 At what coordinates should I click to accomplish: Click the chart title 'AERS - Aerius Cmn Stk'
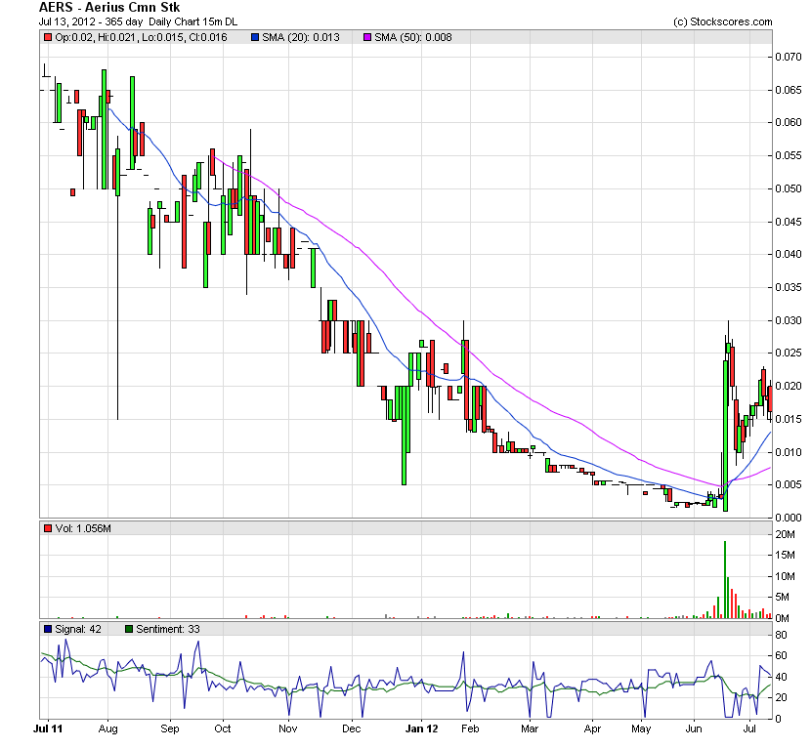point(109,7)
